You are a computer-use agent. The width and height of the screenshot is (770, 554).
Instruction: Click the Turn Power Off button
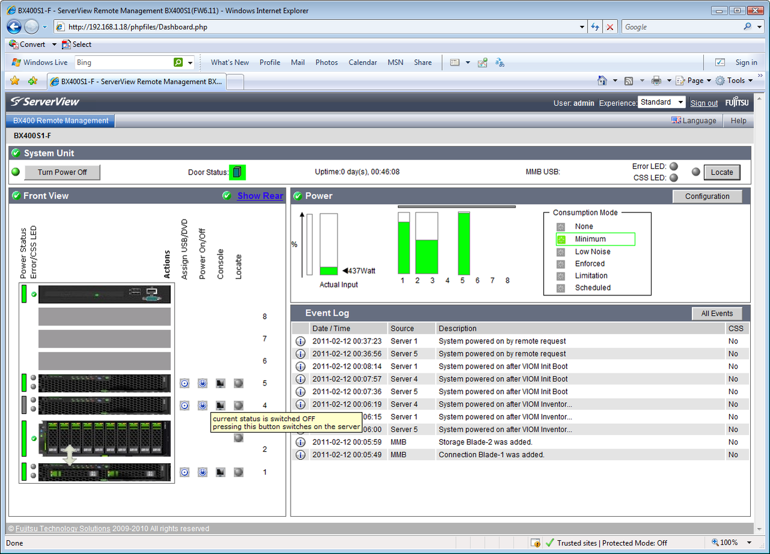click(x=62, y=172)
